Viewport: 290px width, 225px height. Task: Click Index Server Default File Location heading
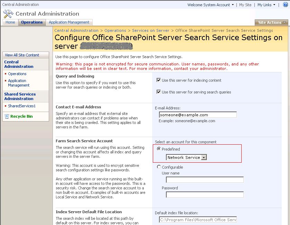89,212
